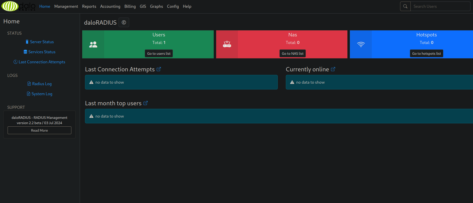
Task: Open the Management menu
Action: point(66,6)
